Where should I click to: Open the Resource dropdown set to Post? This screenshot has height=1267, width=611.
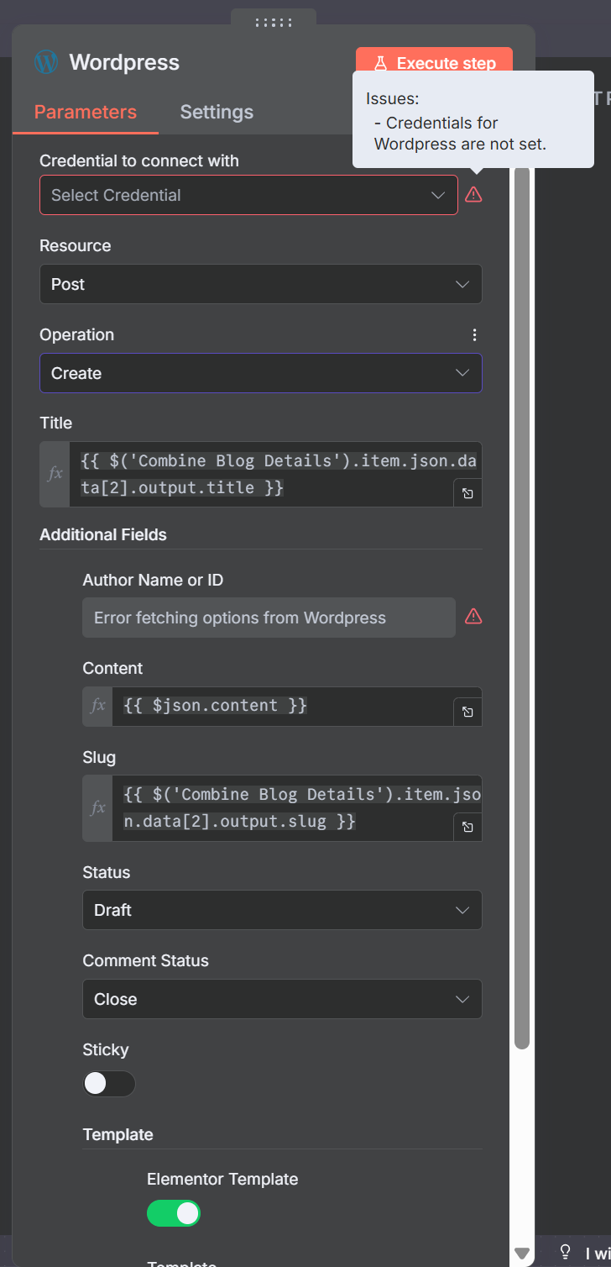click(x=260, y=284)
